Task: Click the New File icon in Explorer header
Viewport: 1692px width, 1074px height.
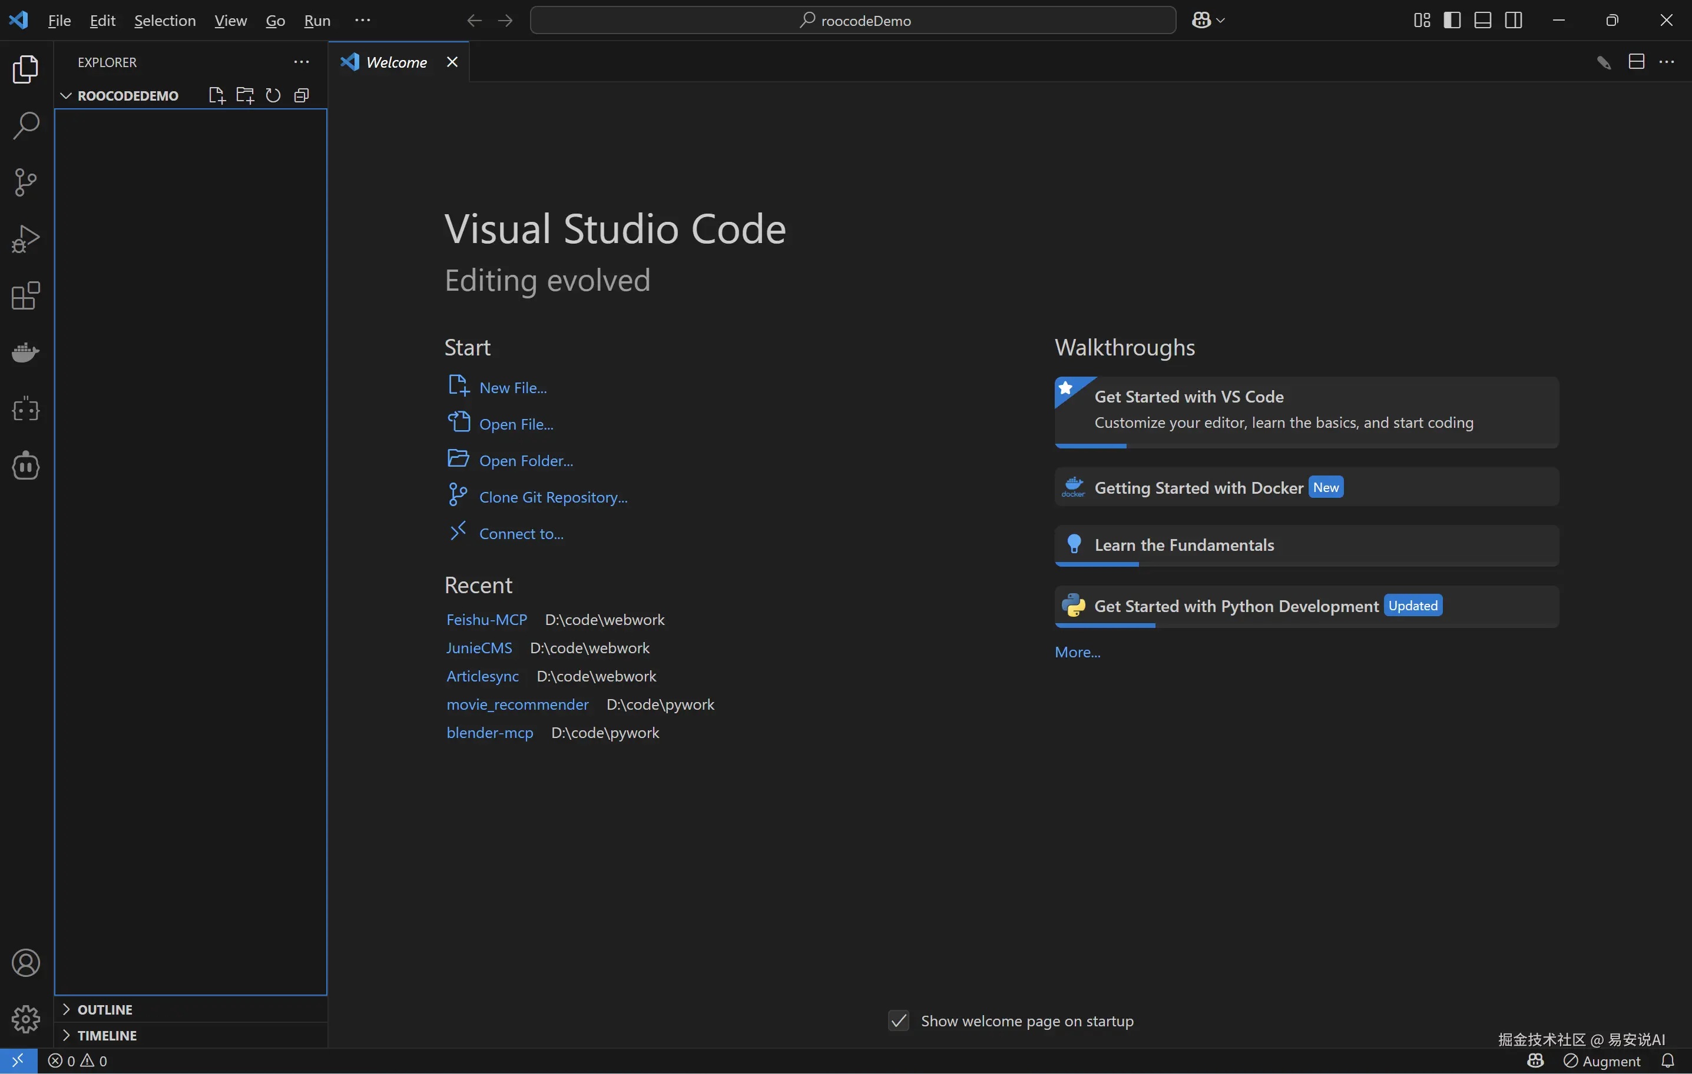Action: pos(216,95)
